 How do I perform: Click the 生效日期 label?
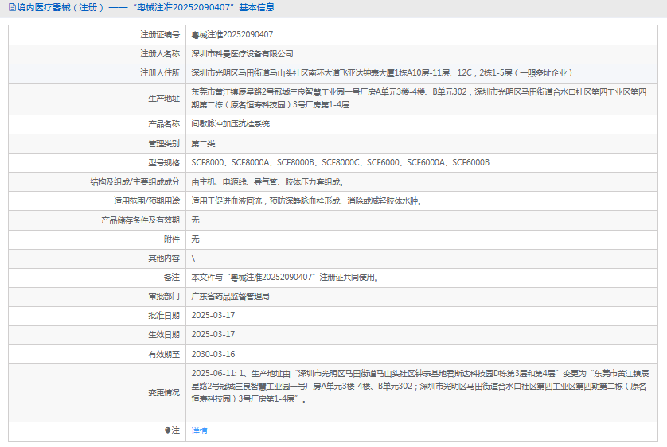coord(164,335)
